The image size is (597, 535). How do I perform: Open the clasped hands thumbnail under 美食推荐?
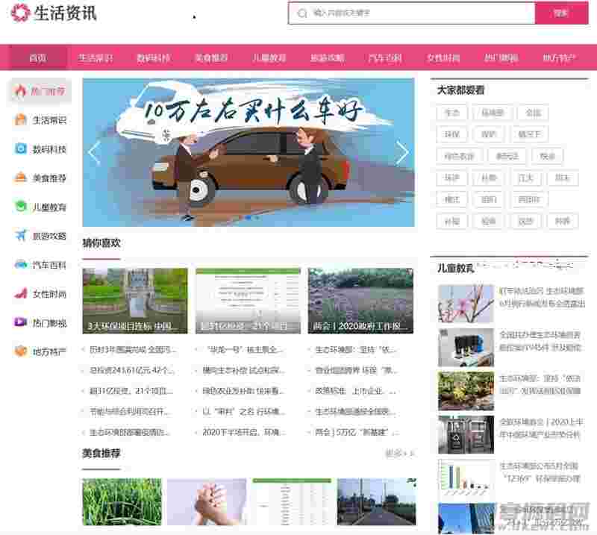(207, 502)
